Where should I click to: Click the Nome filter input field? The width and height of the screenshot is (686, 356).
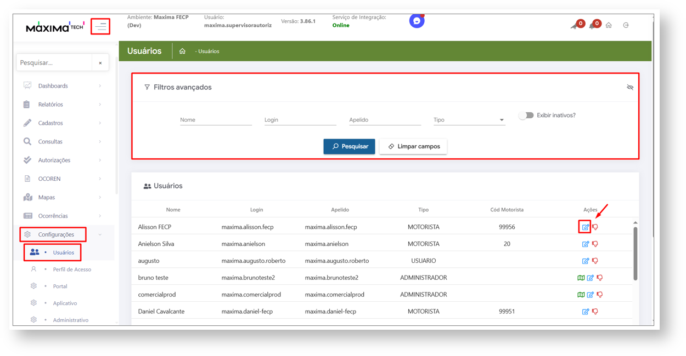tap(216, 120)
